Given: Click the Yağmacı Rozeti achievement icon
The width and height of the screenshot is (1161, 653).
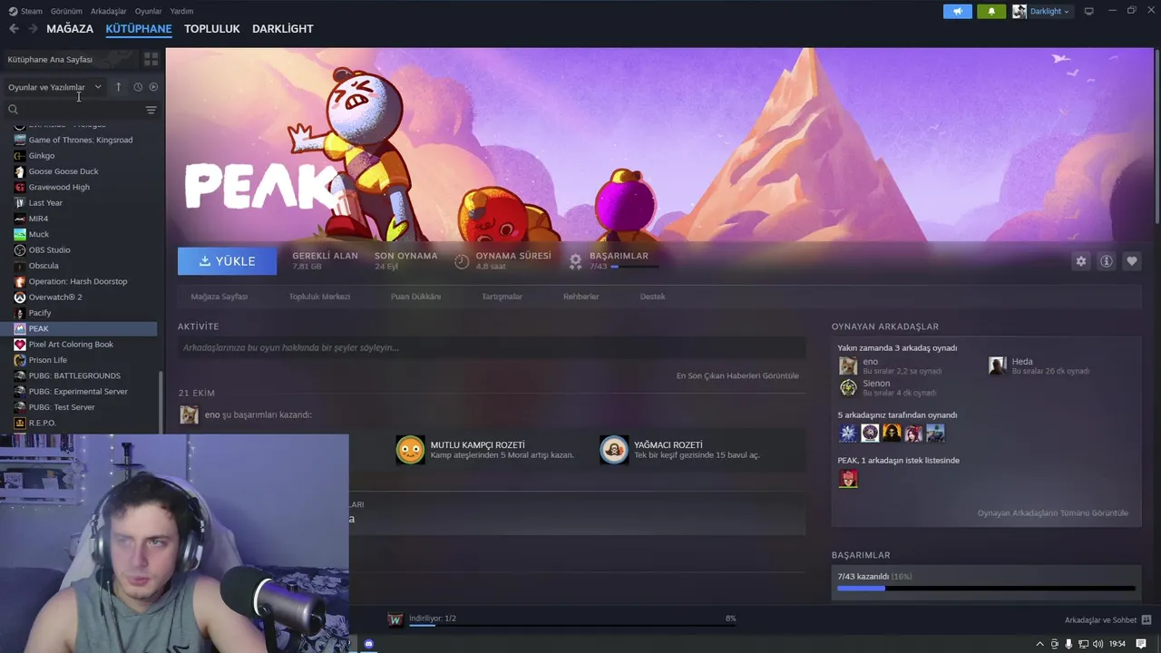Looking at the screenshot, I should tap(614, 450).
